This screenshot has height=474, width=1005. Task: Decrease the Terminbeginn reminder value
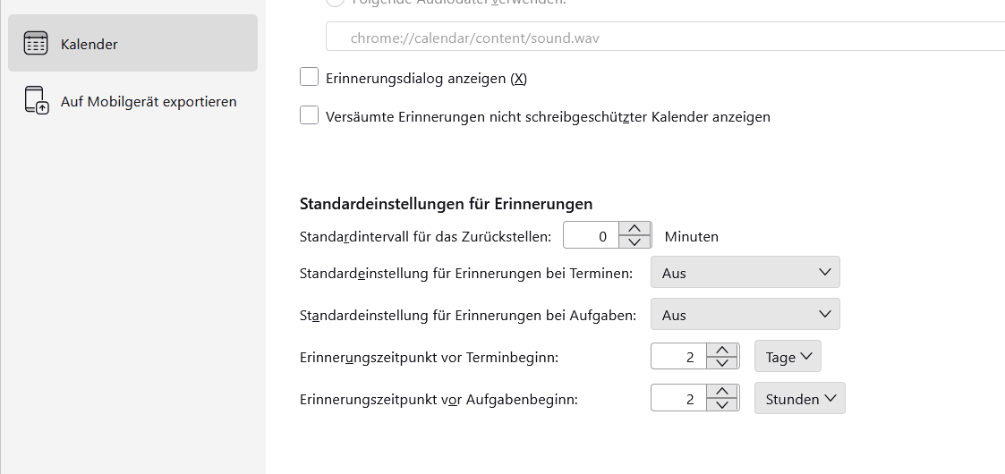[722, 363]
